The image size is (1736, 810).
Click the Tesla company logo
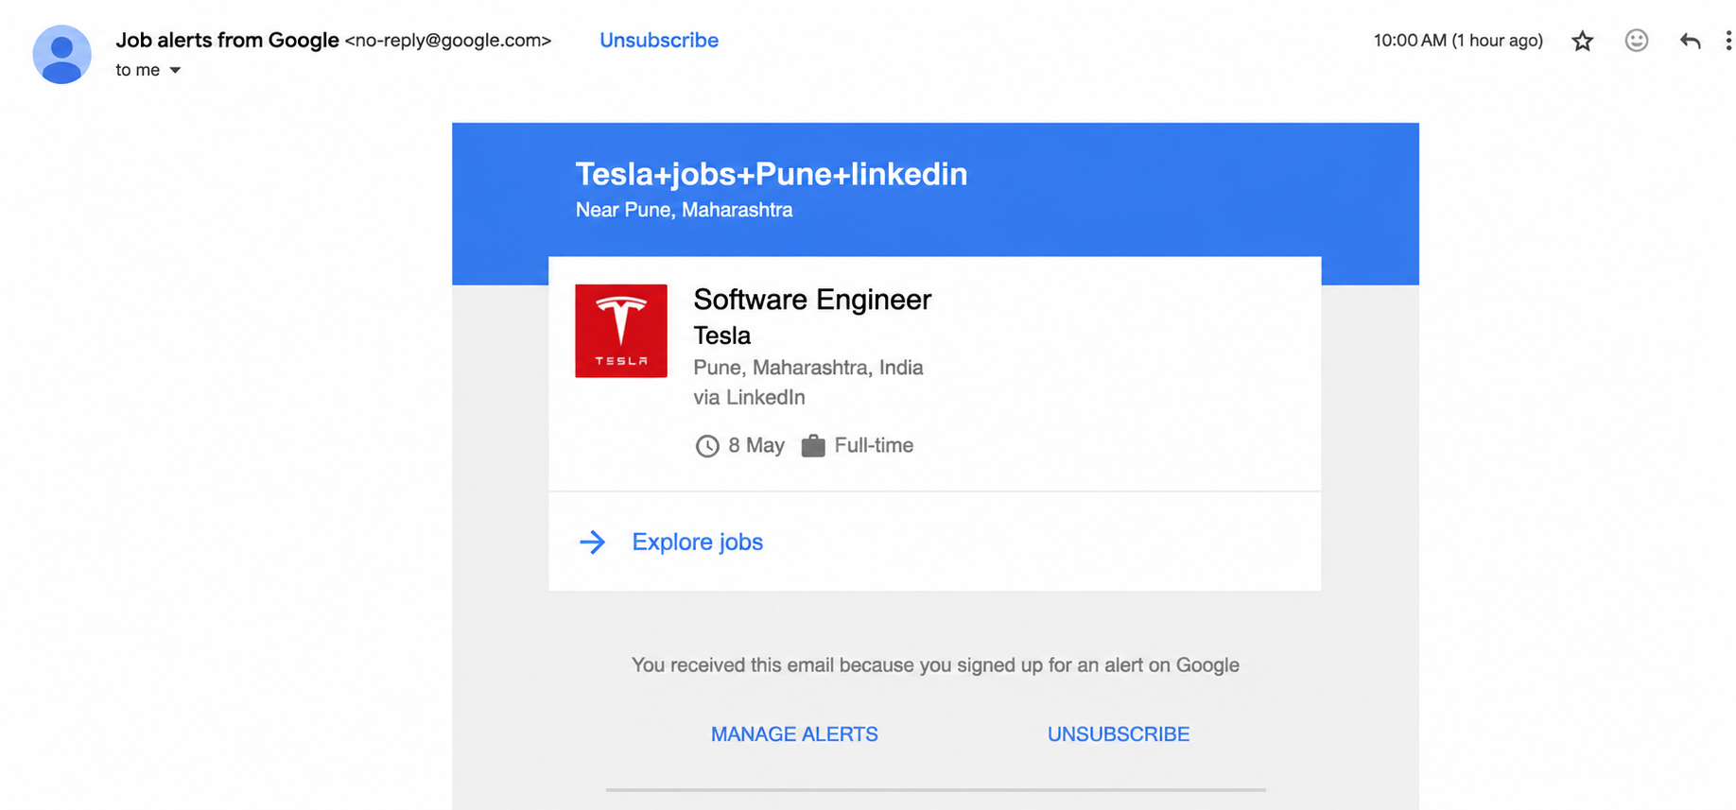(621, 331)
